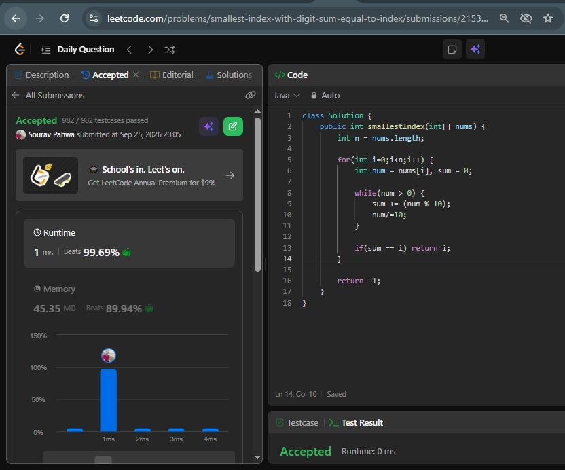Select the Accepted tab
Viewport: 565px width, 470px height.
[105, 75]
